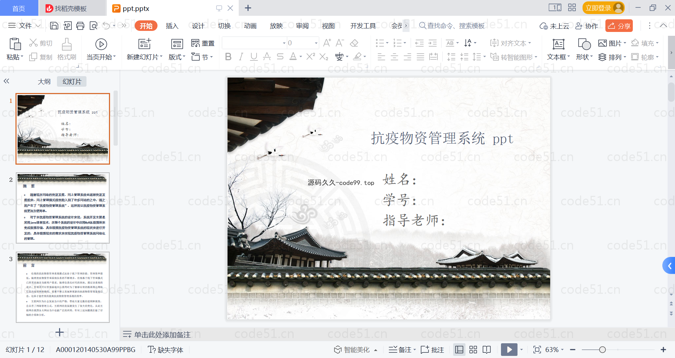Click the Format Painter (格式刷) icon
The image size is (675, 358).
point(67,45)
